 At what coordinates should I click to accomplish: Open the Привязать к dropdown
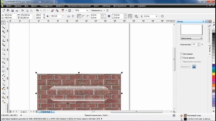point(104,10)
